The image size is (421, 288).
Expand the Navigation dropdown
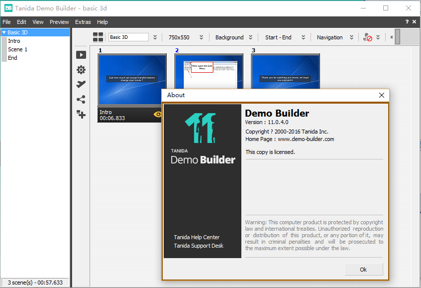[351, 37]
